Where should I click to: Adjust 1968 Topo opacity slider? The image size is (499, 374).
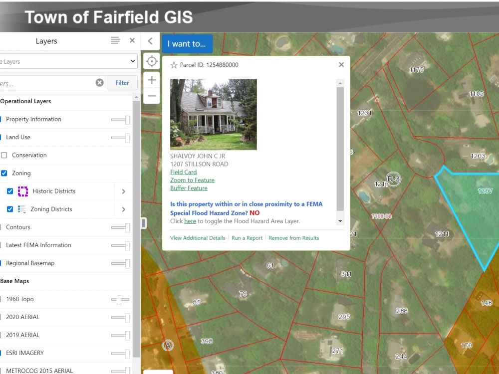(x=120, y=299)
